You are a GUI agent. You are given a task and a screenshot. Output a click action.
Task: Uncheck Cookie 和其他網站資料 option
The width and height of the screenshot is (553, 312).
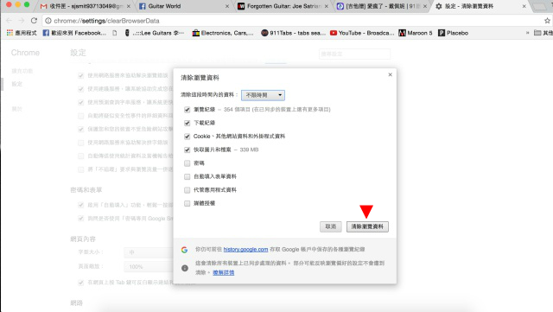tap(187, 137)
